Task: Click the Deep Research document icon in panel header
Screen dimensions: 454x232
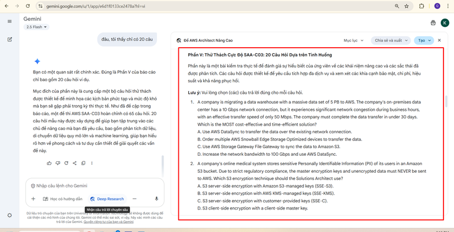Action: 179,41
